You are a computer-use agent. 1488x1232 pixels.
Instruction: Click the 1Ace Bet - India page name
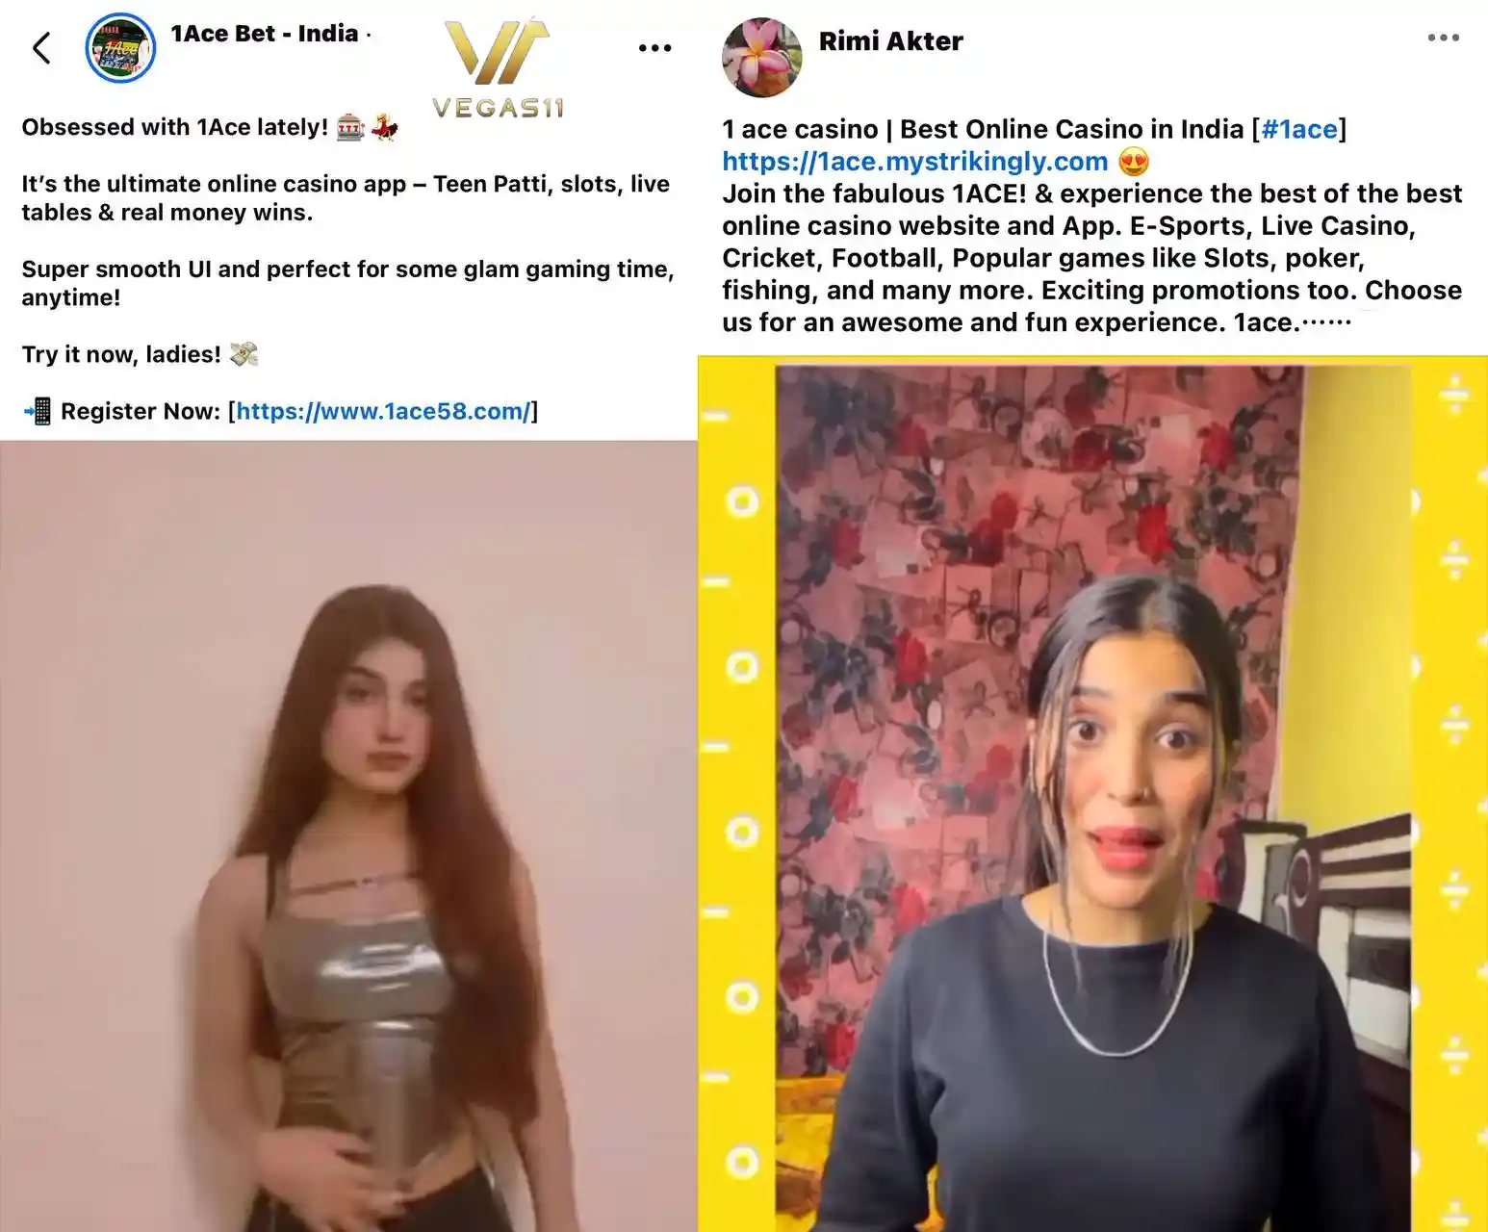(x=265, y=34)
